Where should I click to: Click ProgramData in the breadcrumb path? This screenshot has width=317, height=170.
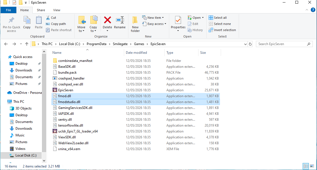point(97,44)
